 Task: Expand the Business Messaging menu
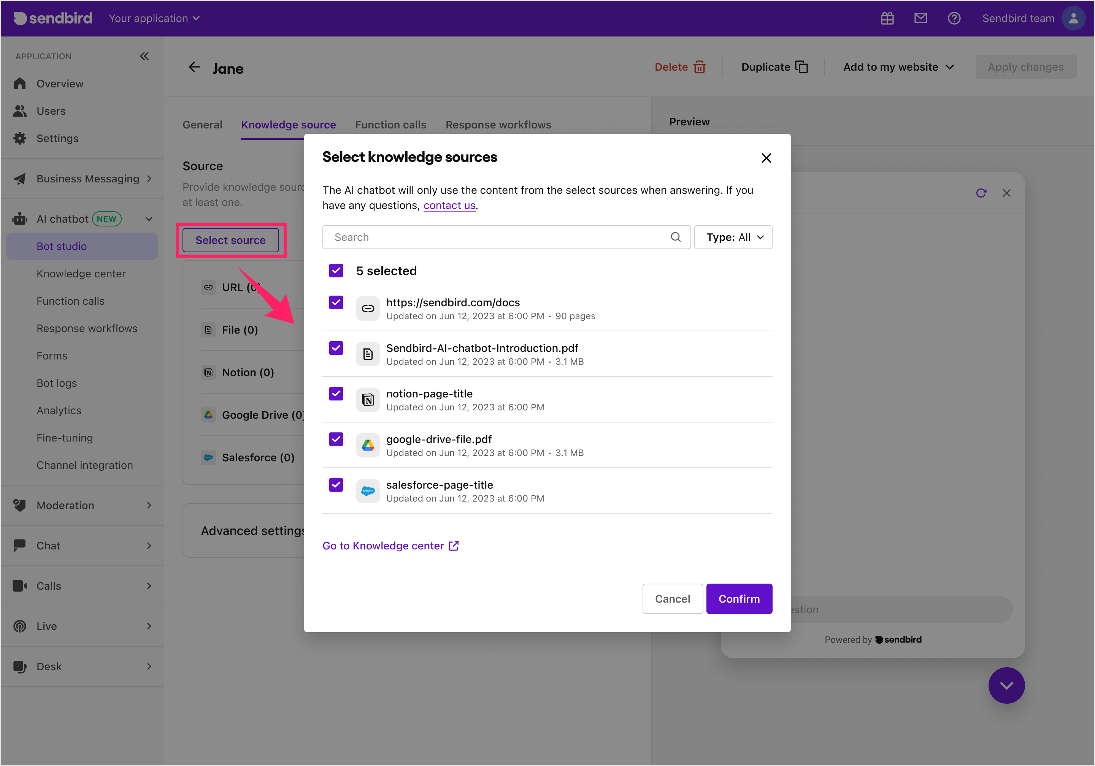point(83,179)
